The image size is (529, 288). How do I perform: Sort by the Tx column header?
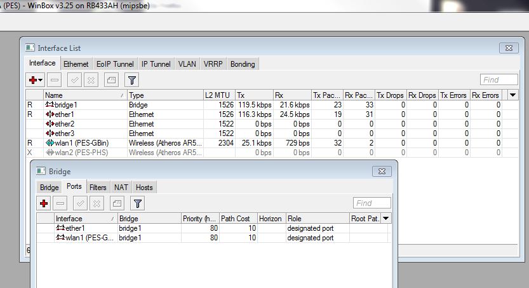[x=254, y=95]
